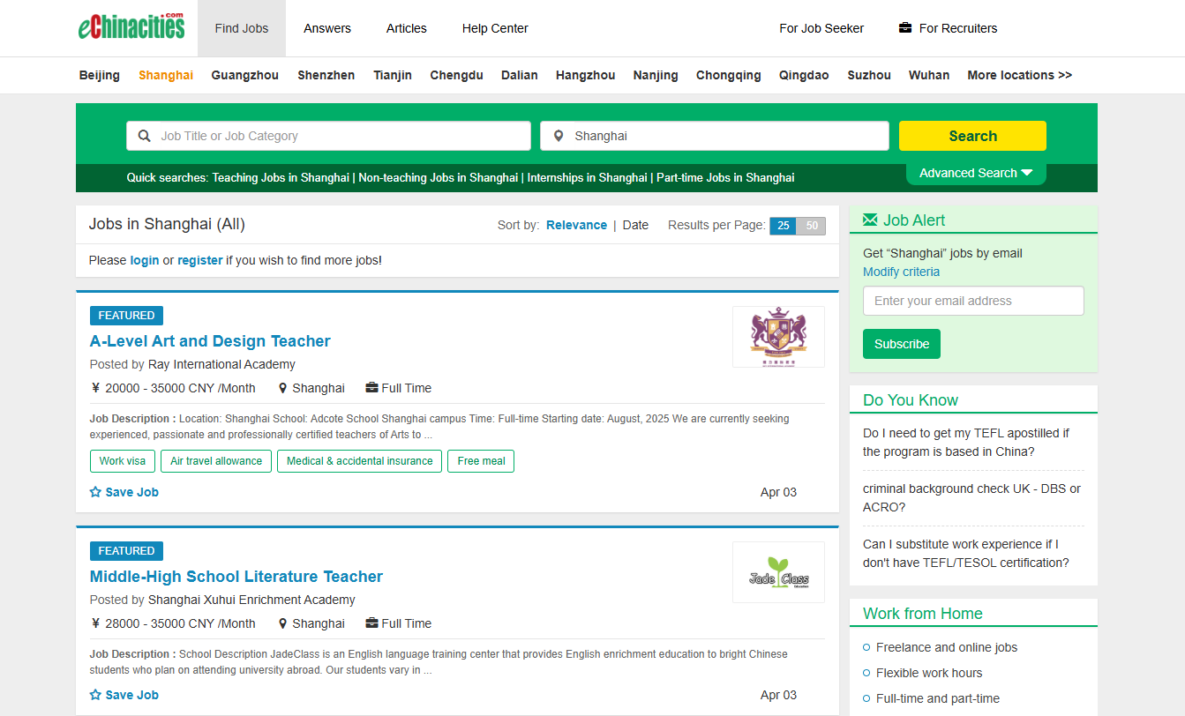Click star icon to save Art and Design job
Screen dimensions: 1185x716
95,492
